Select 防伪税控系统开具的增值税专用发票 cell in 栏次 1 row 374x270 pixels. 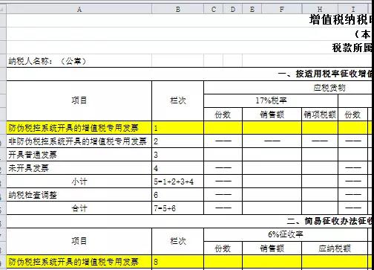coord(79,128)
